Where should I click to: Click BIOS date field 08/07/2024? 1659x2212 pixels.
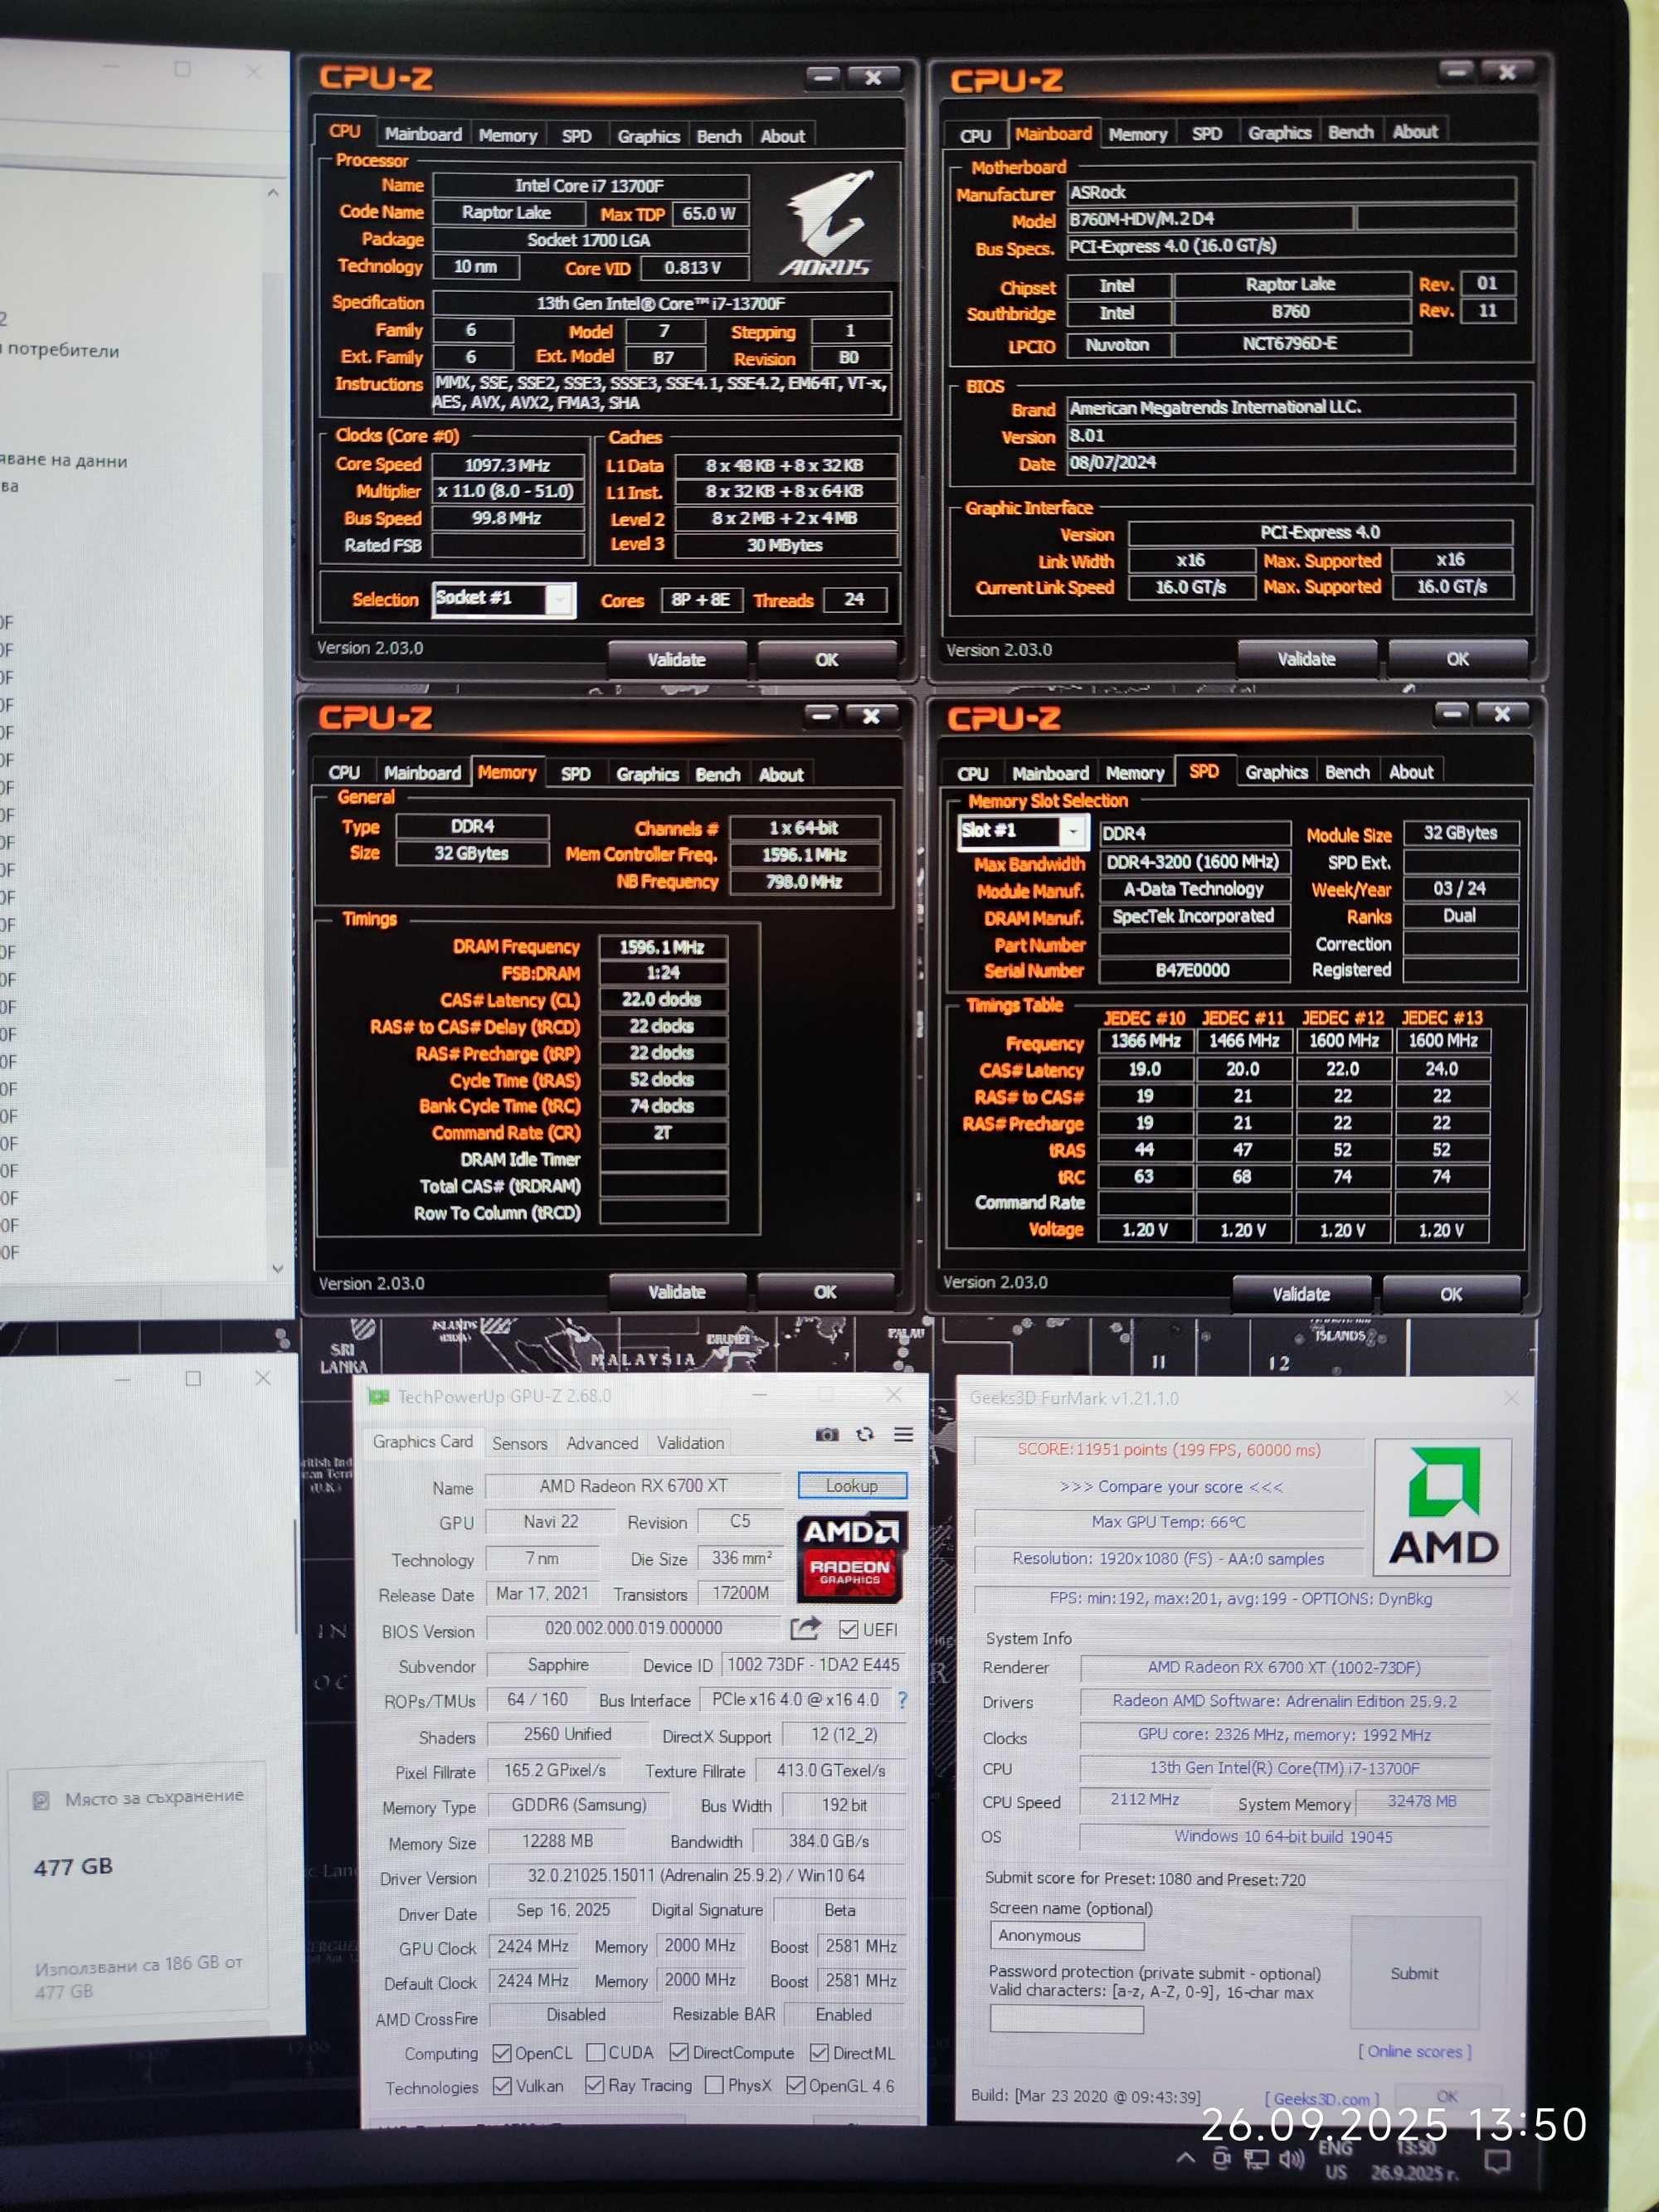tap(1291, 462)
